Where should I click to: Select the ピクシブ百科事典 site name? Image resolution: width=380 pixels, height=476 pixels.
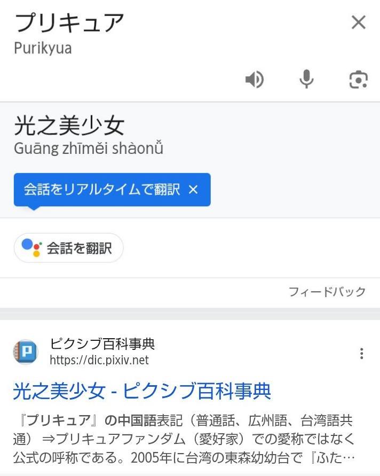click(102, 344)
